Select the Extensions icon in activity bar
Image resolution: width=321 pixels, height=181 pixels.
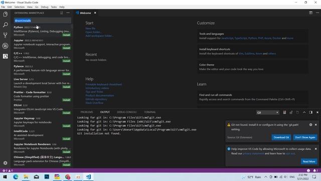click(6, 56)
